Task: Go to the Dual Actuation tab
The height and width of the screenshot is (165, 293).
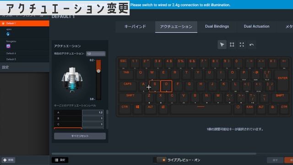Action: tap(256, 27)
